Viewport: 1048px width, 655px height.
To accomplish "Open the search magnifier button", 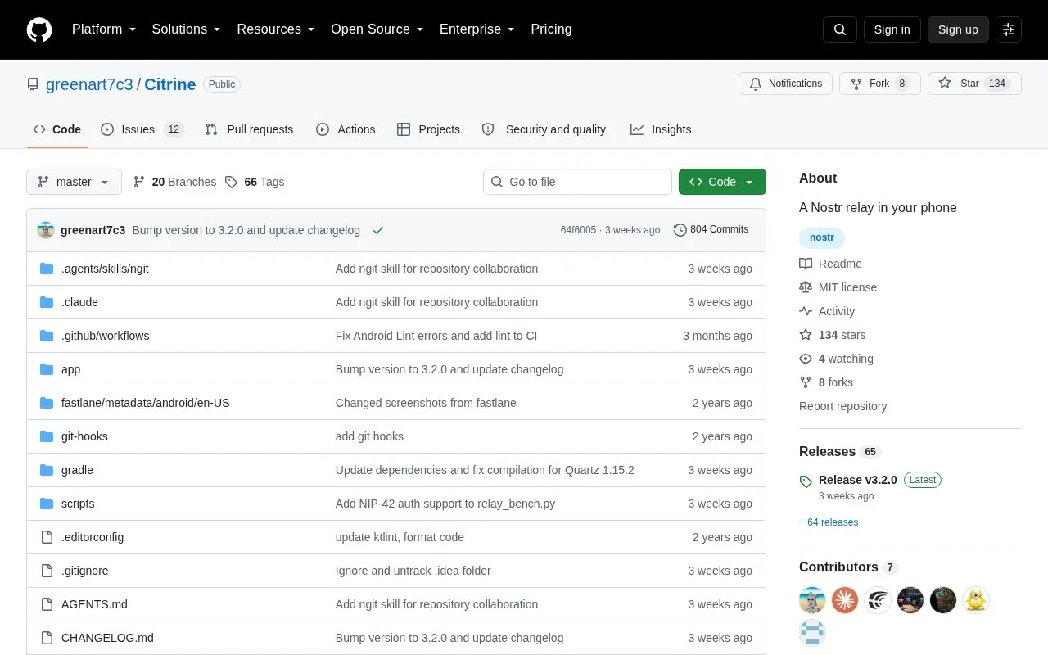I will coord(840,29).
